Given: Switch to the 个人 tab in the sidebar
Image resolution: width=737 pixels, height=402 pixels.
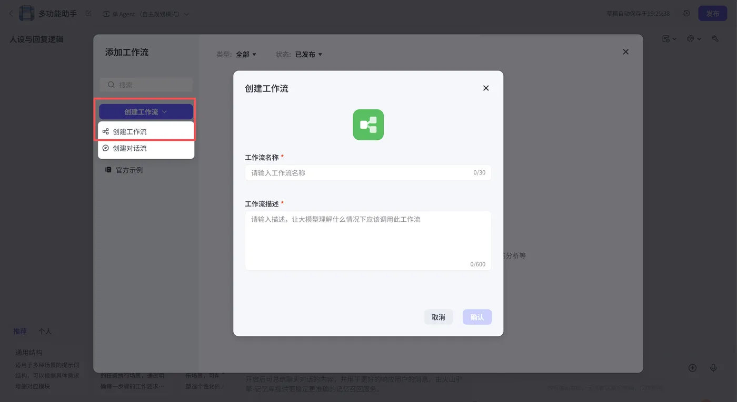Looking at the screenshot, I should pos(45,331).
